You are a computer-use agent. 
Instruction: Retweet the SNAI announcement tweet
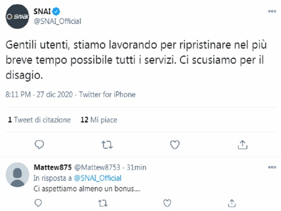(107, 144)
